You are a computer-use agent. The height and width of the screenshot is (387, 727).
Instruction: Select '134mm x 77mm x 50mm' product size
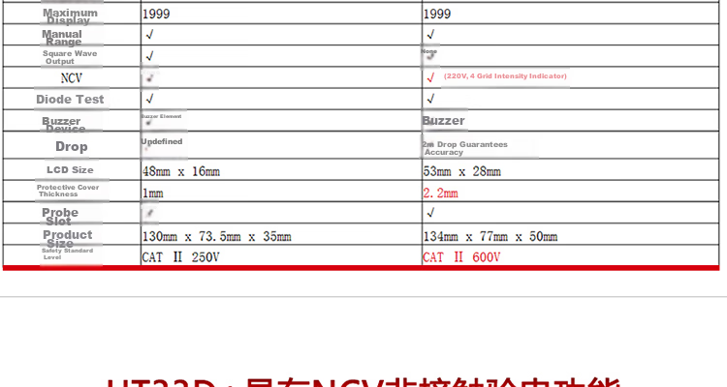490,236
